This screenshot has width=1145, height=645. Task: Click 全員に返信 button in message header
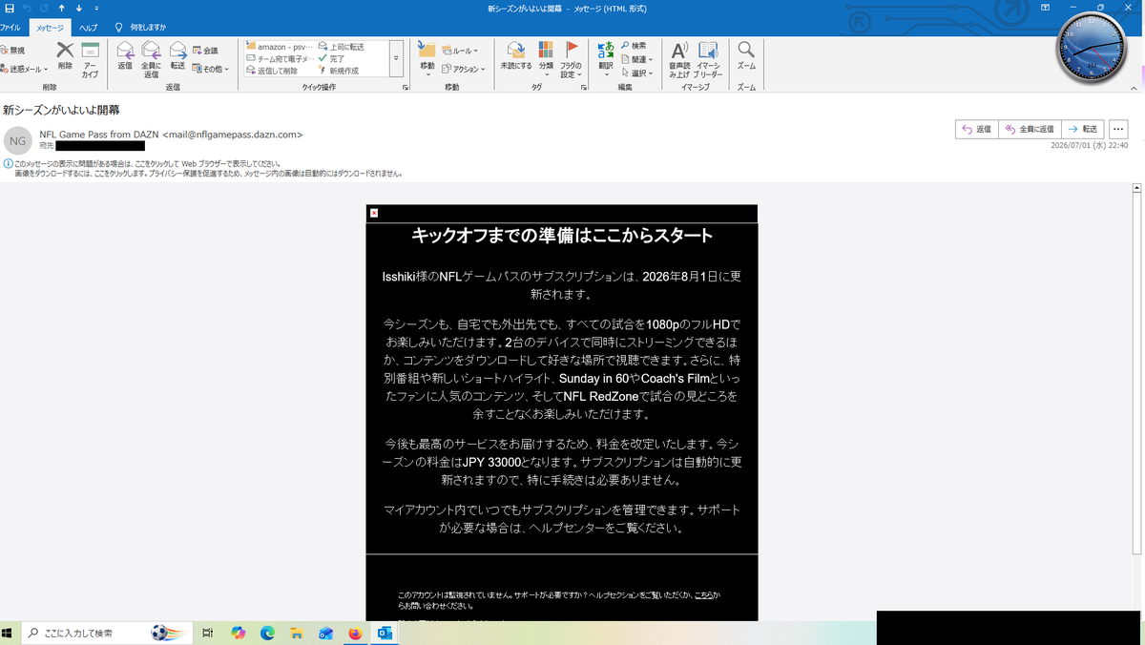click(1029, 129)
